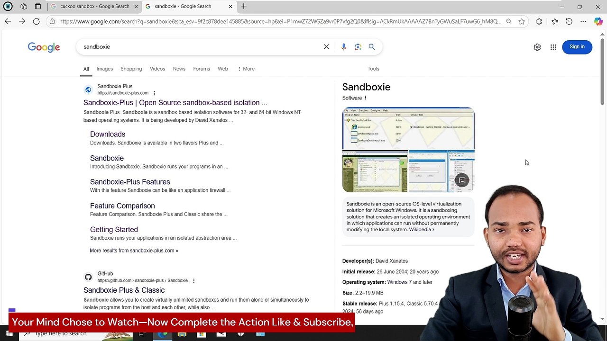Select the All results tab

click(x=86, y=69)
